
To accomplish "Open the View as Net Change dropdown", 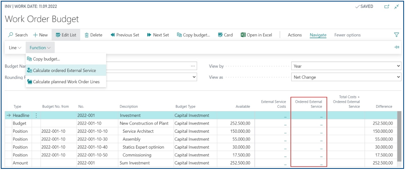I will [x=346, y=77].
